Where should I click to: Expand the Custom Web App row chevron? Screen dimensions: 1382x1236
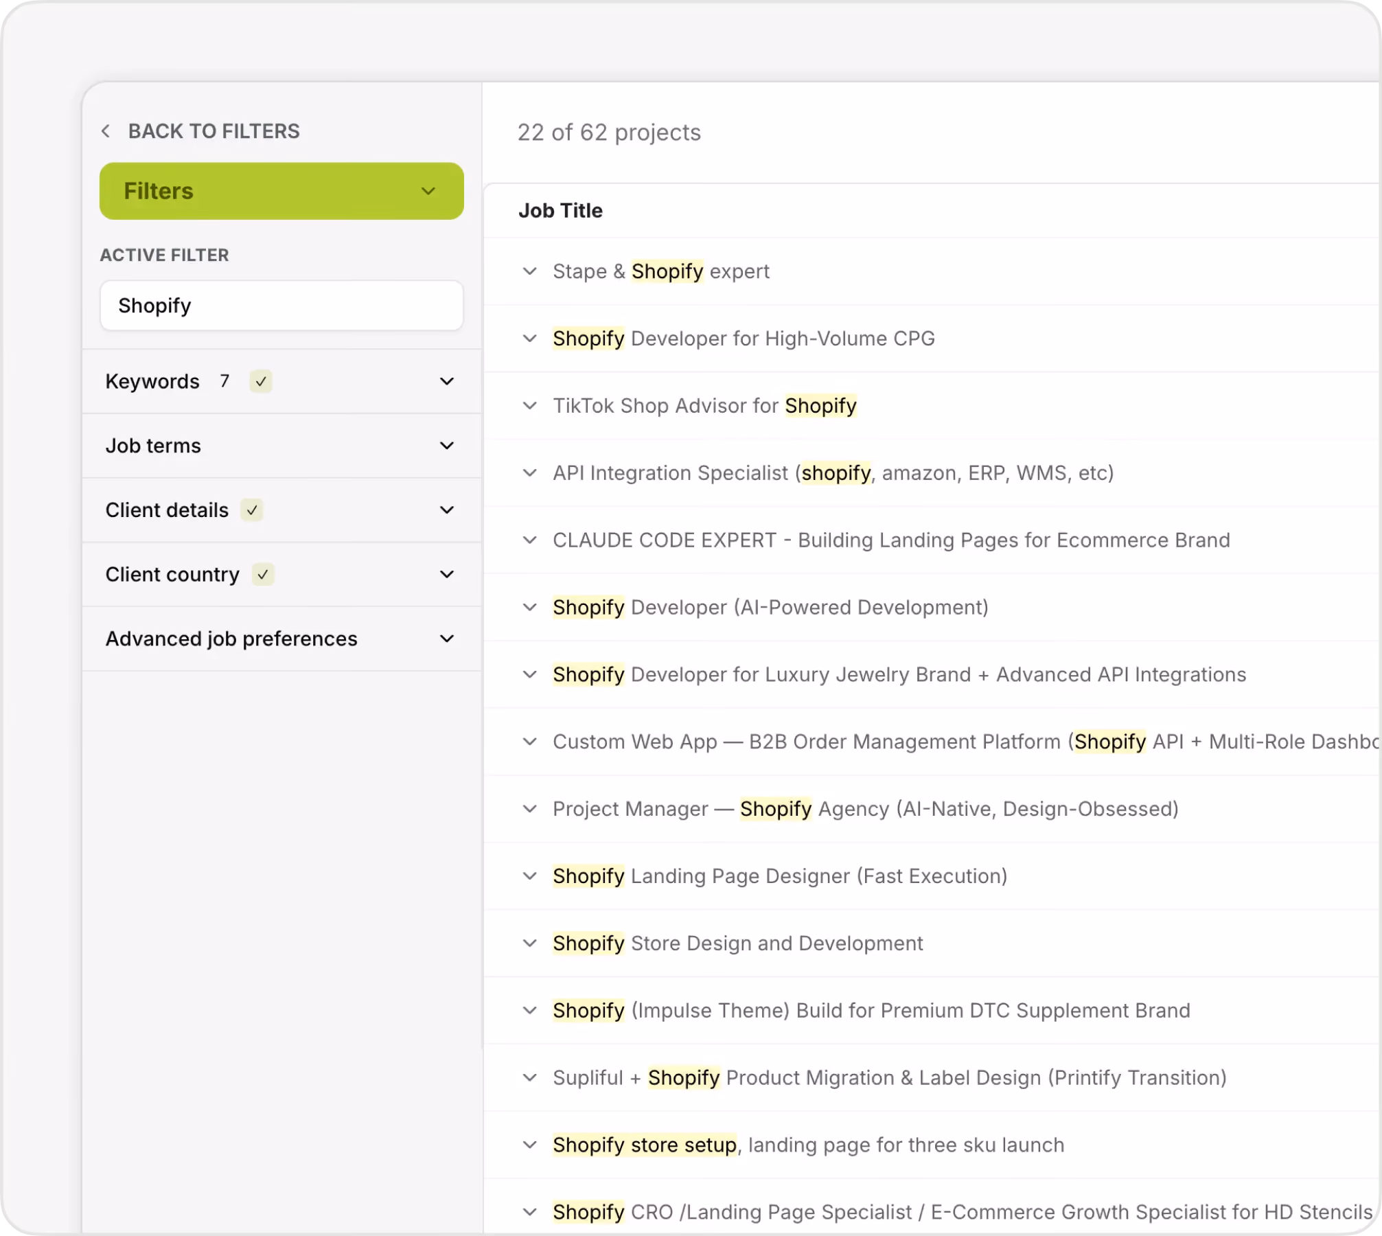529,742
